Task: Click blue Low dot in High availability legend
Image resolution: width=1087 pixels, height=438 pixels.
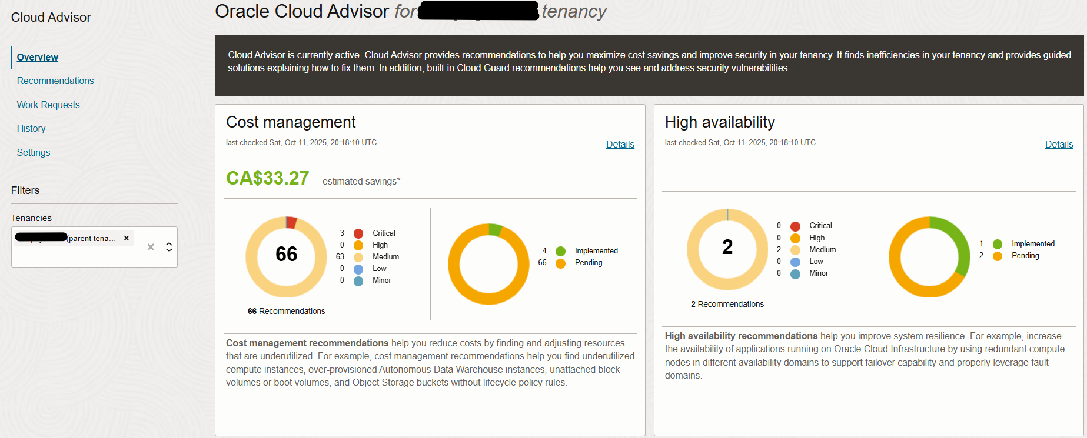Action: (795, 262)
